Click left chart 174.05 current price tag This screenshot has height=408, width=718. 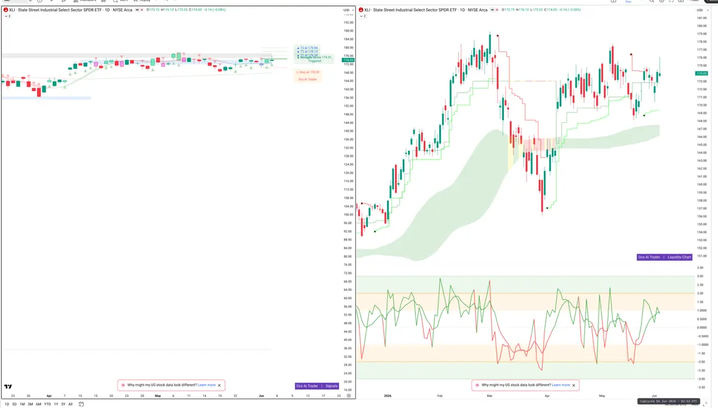tap(348, 60)
